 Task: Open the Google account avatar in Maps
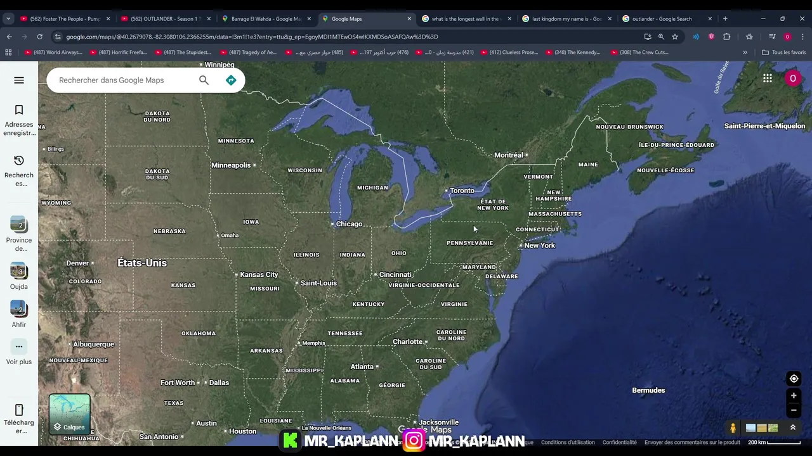click(792, 78)
